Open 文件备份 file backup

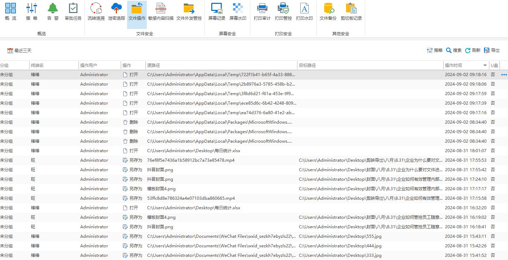tap(328, 11)
